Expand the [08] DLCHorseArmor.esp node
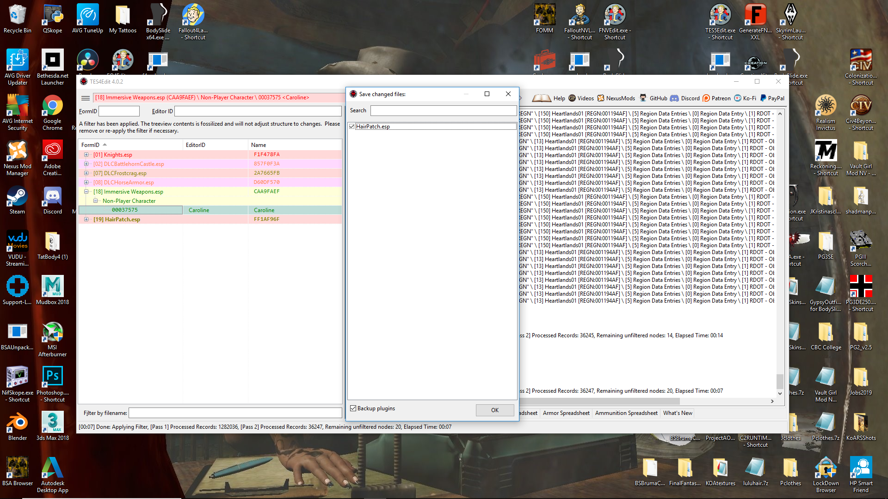The width and height of the screenshot is (888, 499). [86, 183]
